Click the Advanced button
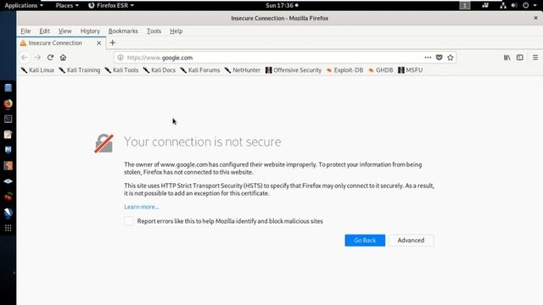 point(411,241)
